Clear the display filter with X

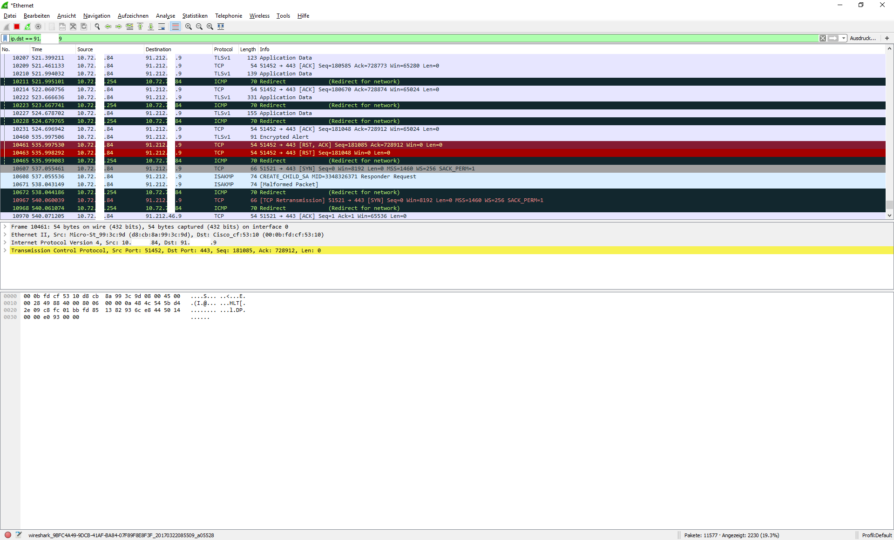click(823, 38)
